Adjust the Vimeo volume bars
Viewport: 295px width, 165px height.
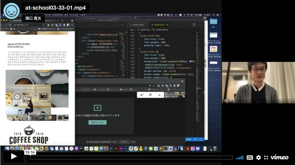tap(240, 158)
